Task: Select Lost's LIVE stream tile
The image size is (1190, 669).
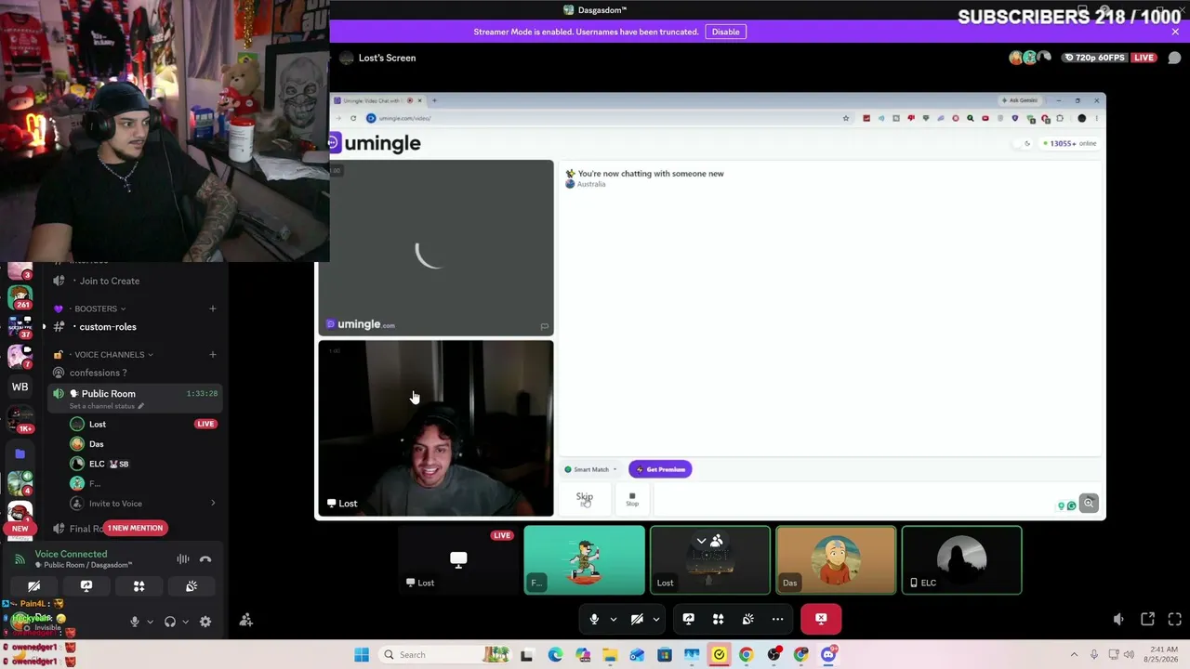Action: 458,560
